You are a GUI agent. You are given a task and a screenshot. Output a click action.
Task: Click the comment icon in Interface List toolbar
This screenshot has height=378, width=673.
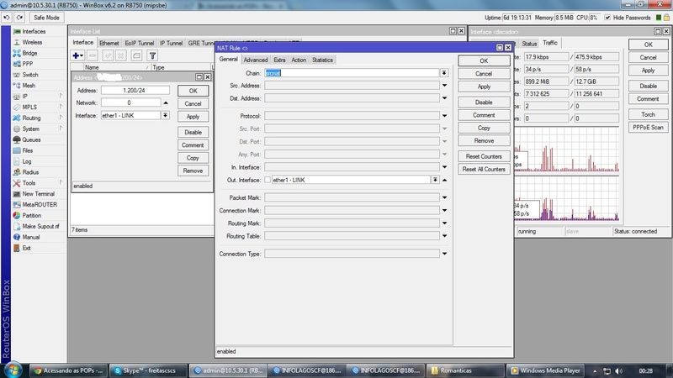(x=136, y=55)
